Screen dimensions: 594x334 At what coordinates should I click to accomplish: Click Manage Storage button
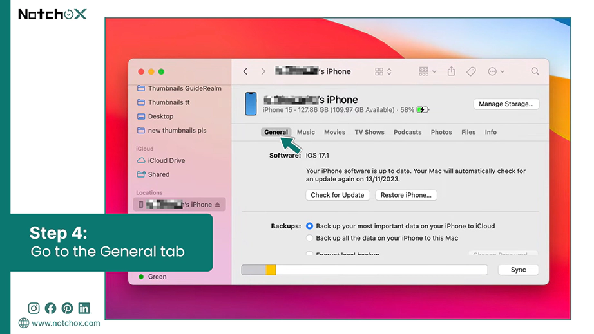click(x=506, y=104)
